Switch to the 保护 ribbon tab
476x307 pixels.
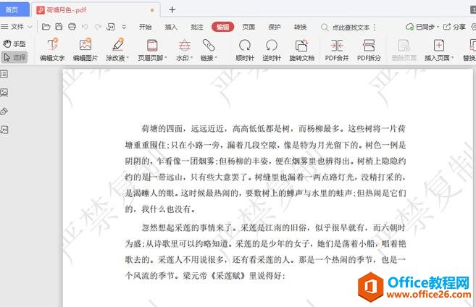[x=274, y=27]
